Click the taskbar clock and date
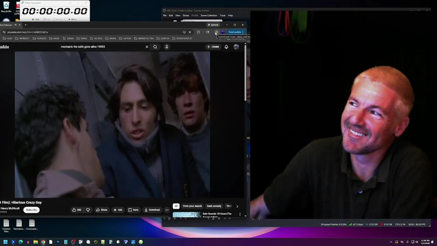The image size is (437, 246). coord(425,242)
